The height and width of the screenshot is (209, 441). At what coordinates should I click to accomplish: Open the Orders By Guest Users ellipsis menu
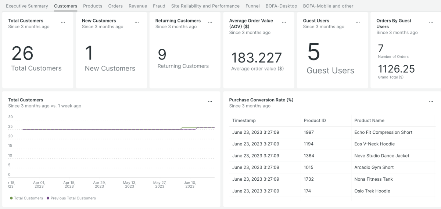point(431,22)
